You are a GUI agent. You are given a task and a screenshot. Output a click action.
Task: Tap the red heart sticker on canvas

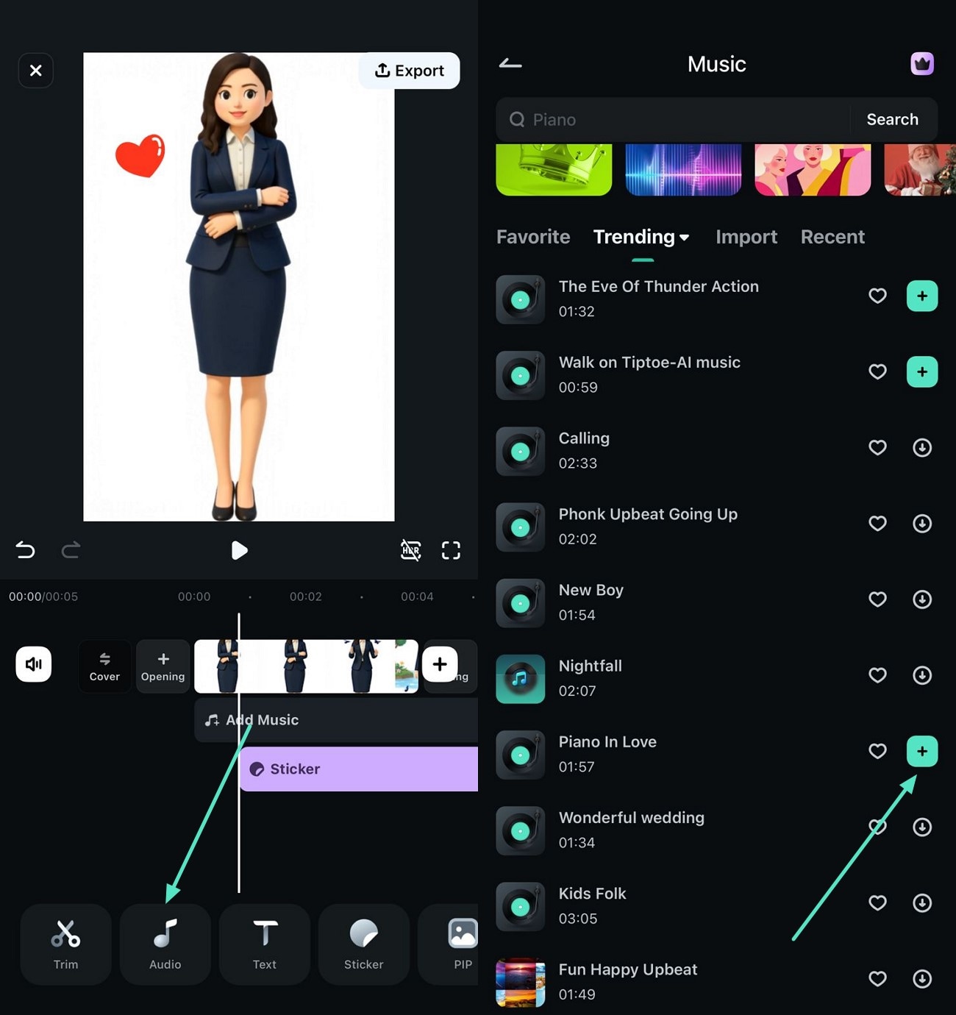point(140,155)
